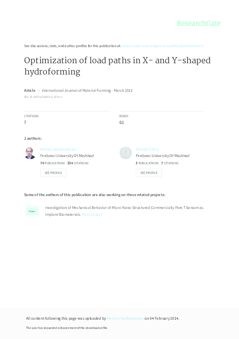This screenshot has height=339, width=239.
Task: Open the View project link
Action: tap(92, 214)
